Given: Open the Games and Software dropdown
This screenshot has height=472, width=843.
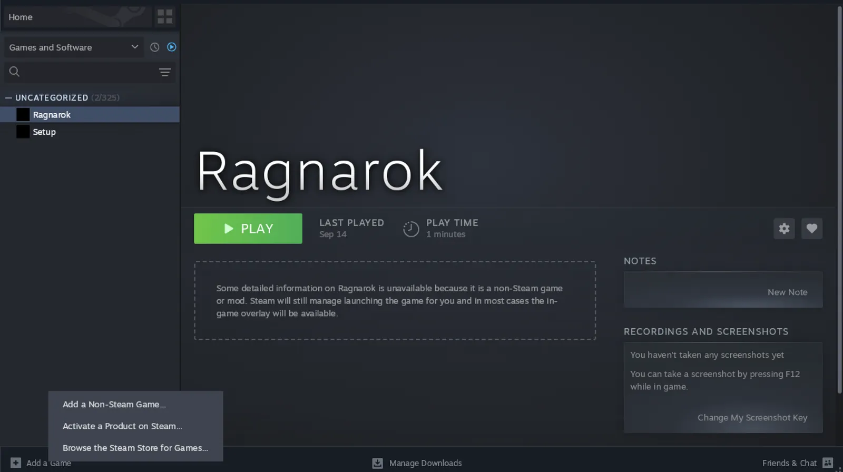Looking at the screenshot, I should (74, 47).
